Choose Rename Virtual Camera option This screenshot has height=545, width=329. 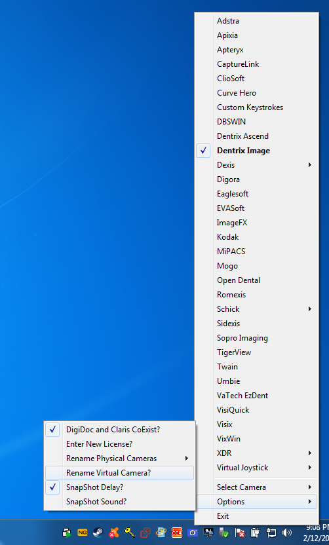[120, 473]
